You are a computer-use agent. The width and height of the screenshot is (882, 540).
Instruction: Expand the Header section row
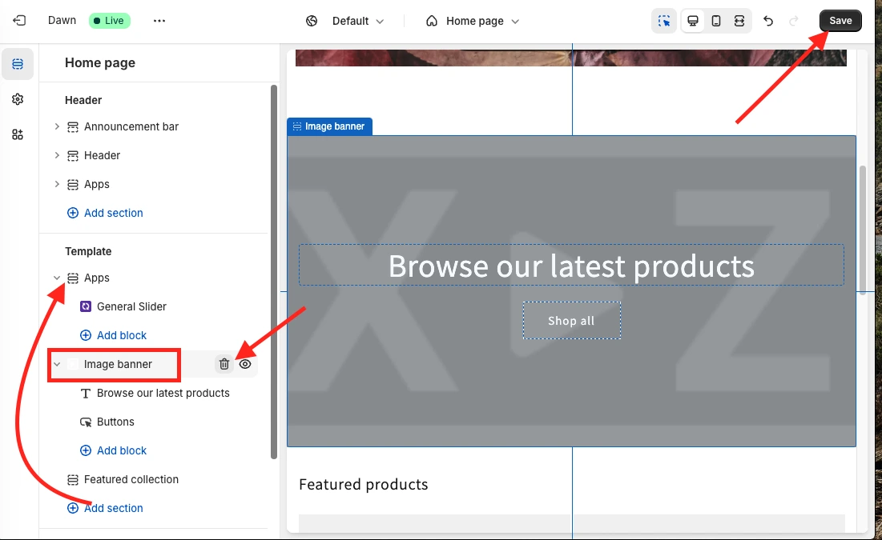click(57, 155)
